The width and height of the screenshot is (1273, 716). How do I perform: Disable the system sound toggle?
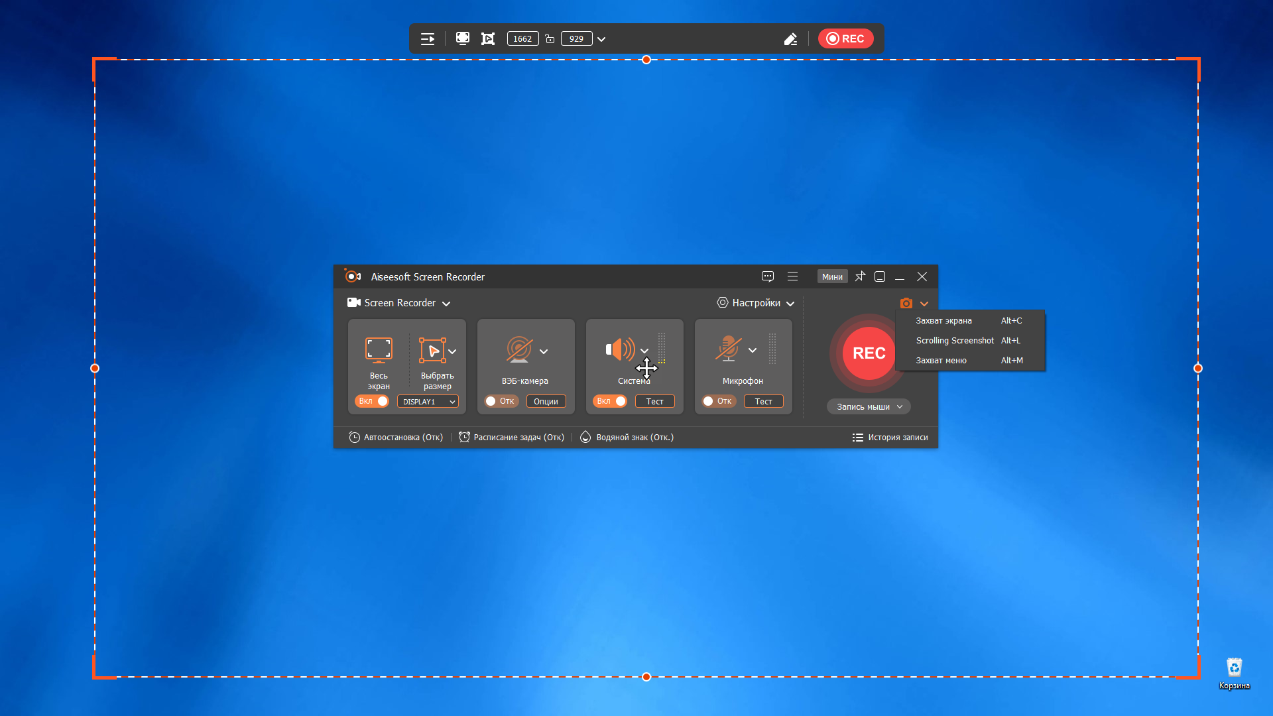coord(610,401)
